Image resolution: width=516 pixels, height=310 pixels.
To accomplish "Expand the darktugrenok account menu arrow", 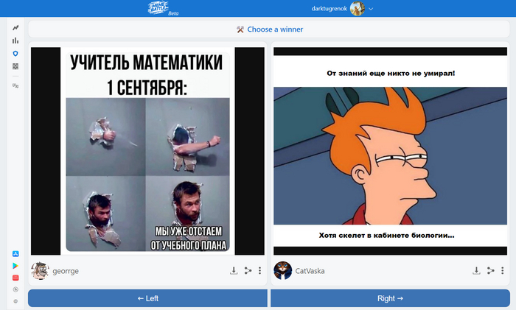I will coord(371,9).
